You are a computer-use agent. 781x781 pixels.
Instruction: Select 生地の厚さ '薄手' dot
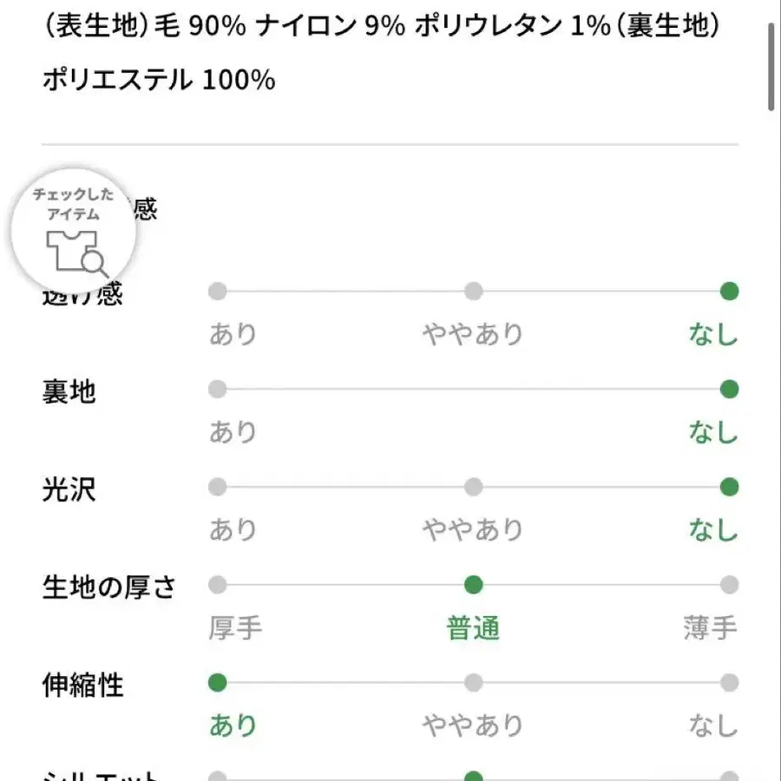point(729,585)
